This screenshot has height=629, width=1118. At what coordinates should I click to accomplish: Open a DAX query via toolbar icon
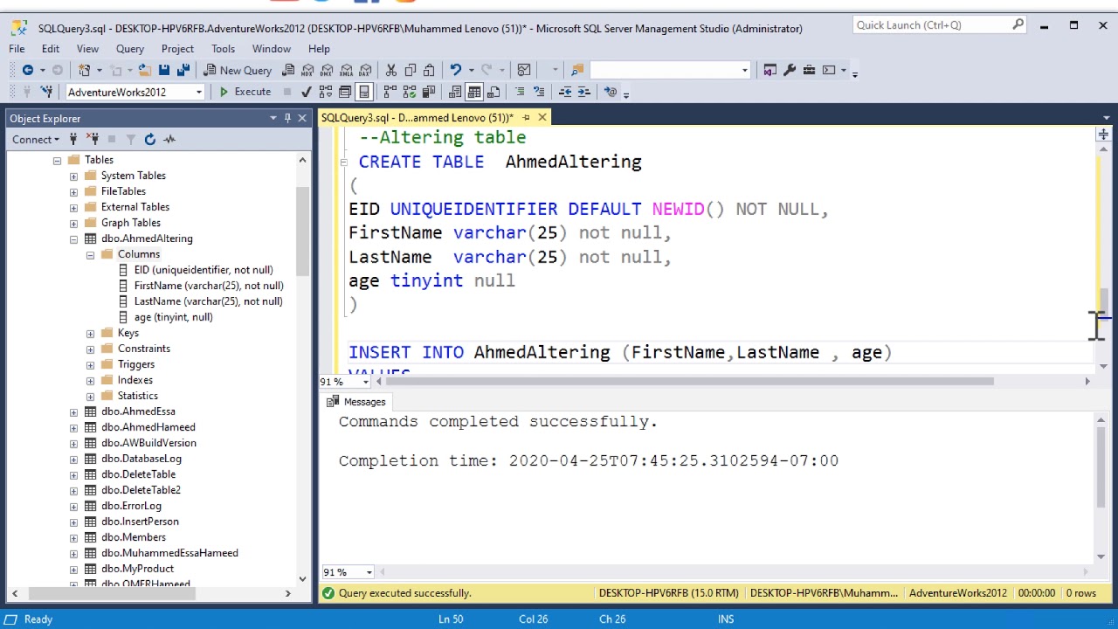click(x=366, y=70)
